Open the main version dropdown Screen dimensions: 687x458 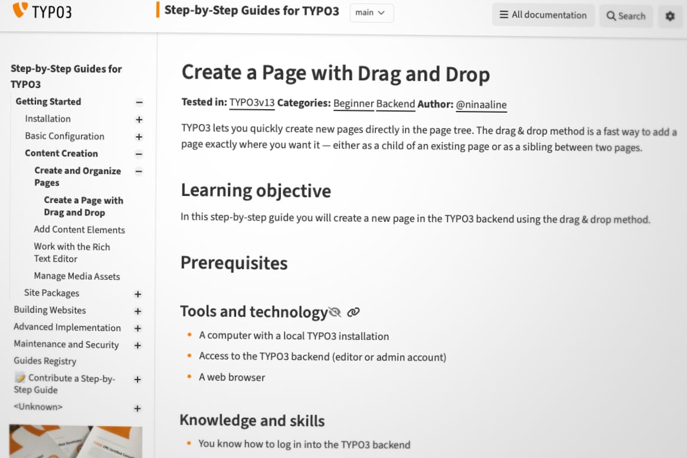pyautogui.click(x=371, y=13)
